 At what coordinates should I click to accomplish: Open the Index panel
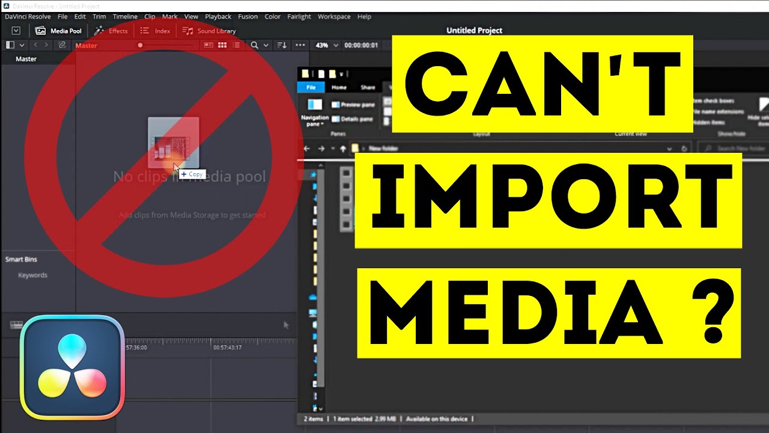coord(156,31)
